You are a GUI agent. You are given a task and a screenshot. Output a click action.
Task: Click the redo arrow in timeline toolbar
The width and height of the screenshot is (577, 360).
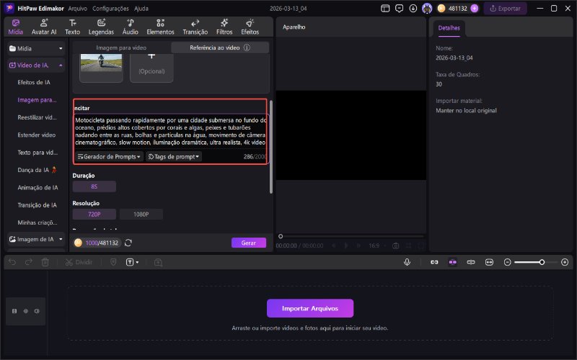[x=29, y=262]
